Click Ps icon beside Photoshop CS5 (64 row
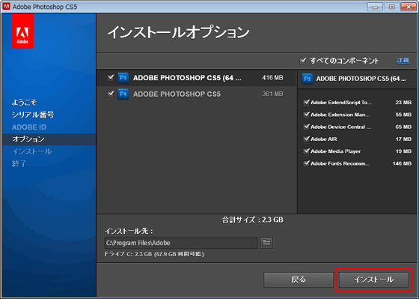 pyautogui.click(x=123, y=78)
